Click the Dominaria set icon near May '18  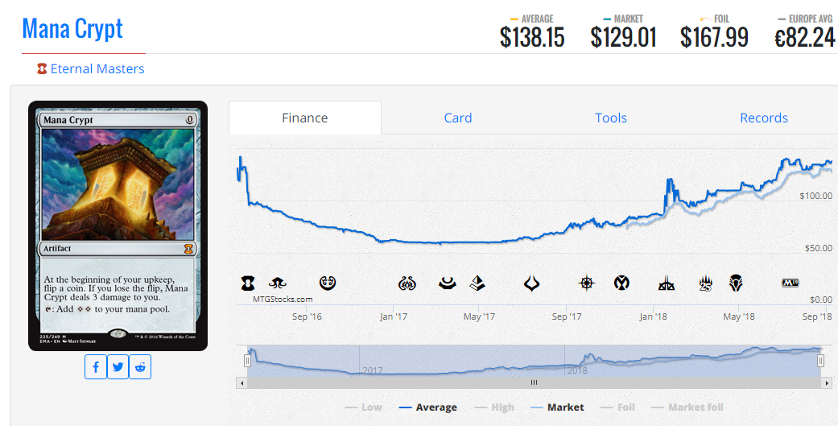[x=736, y=283]
